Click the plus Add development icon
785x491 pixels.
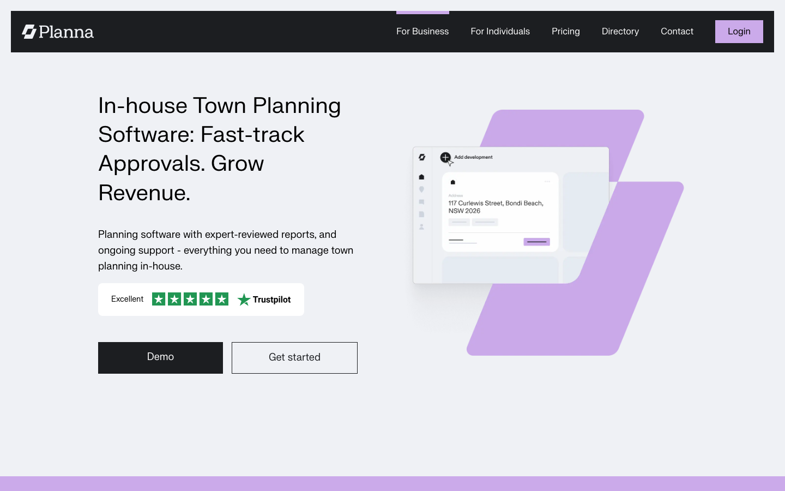click(445, 157)
